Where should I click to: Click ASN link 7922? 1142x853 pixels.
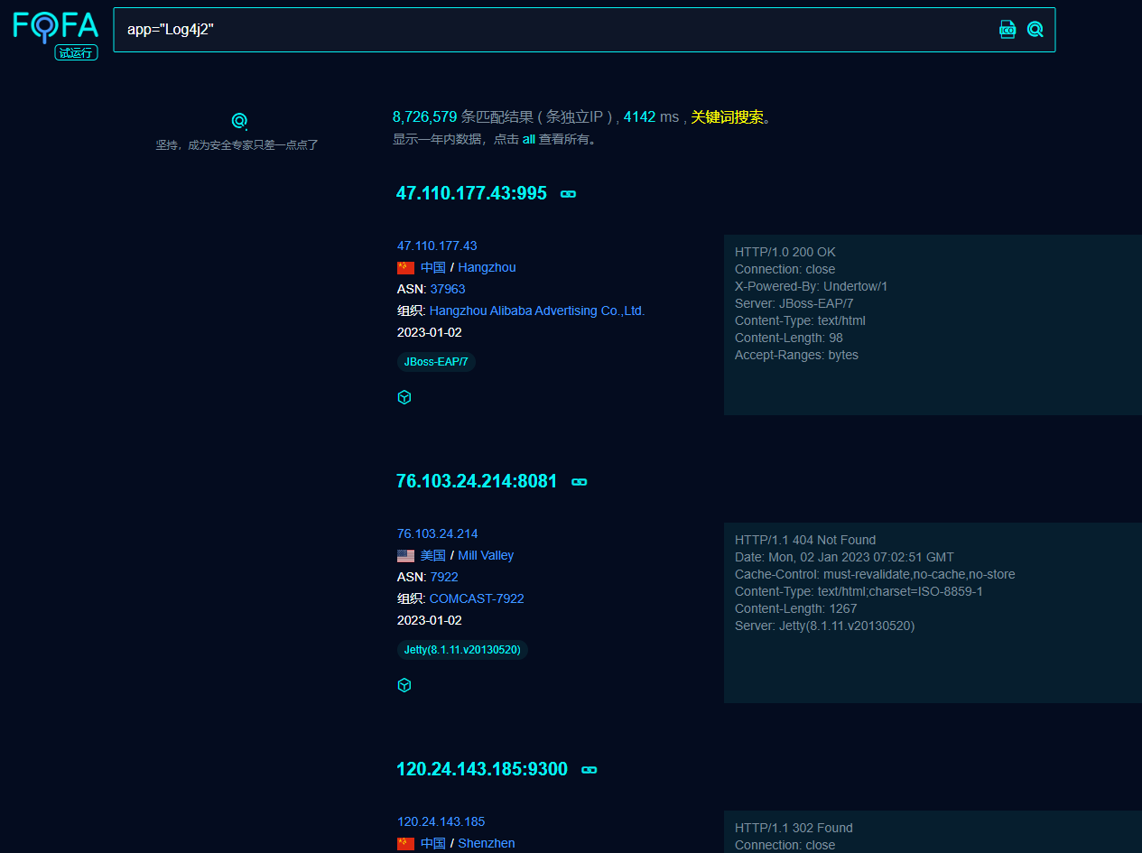pyautogui.click(x=444, y=577)
